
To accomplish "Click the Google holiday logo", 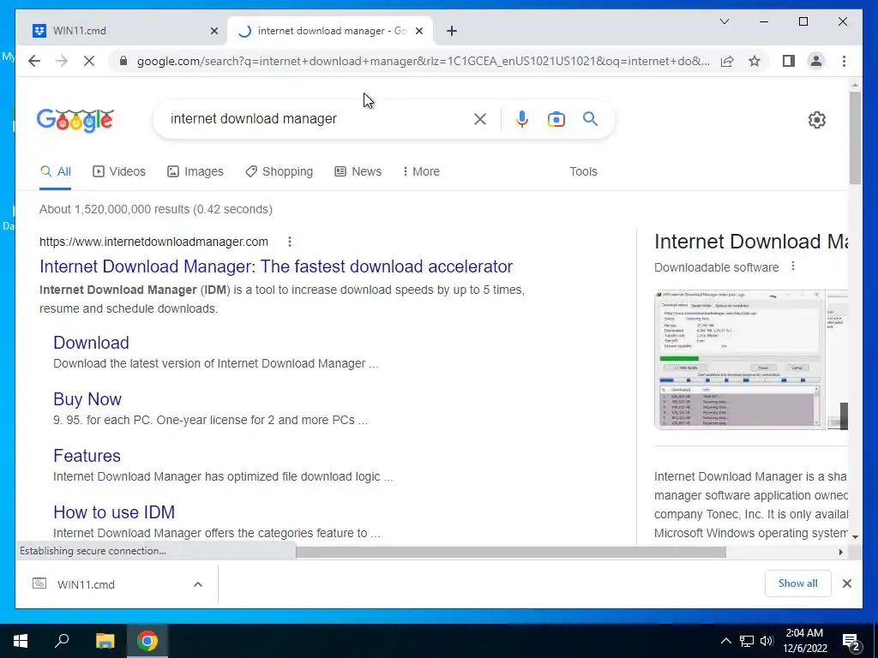I will [x=75, y=120].
